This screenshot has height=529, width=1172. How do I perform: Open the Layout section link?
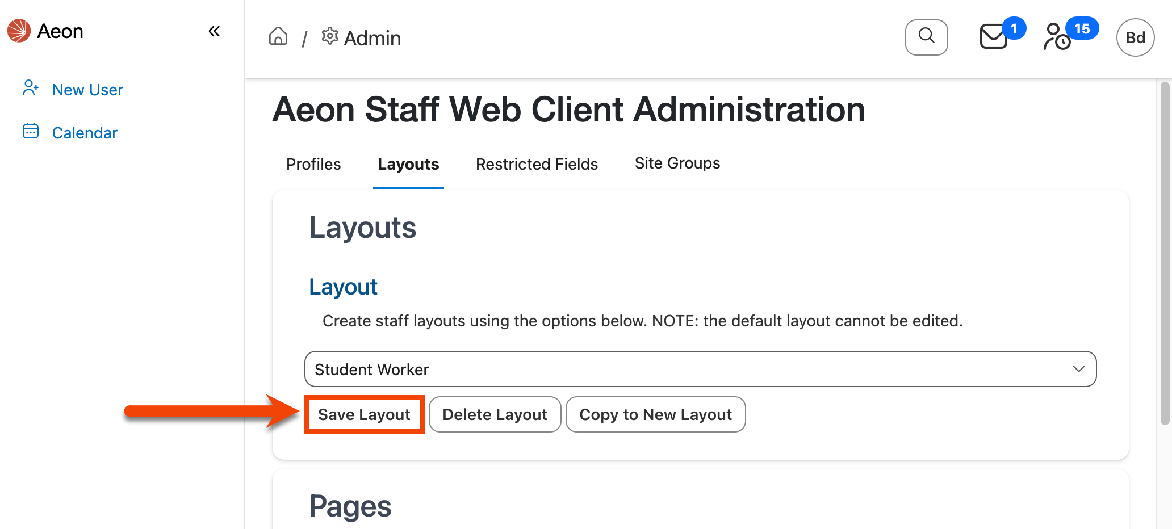click(x=343, y=287)
